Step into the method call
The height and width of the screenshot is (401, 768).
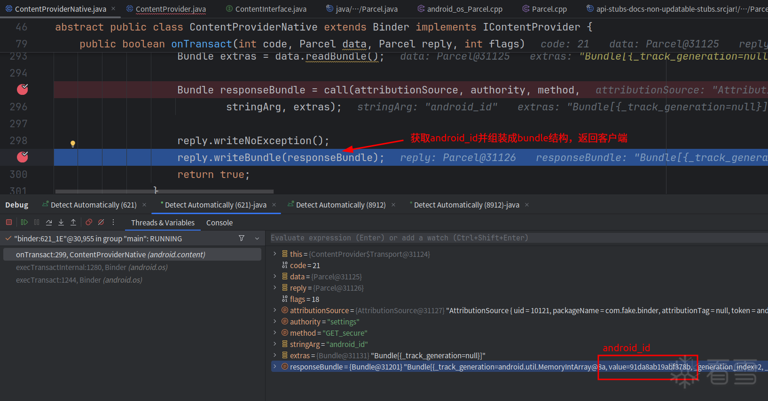(x=61, y=222)
